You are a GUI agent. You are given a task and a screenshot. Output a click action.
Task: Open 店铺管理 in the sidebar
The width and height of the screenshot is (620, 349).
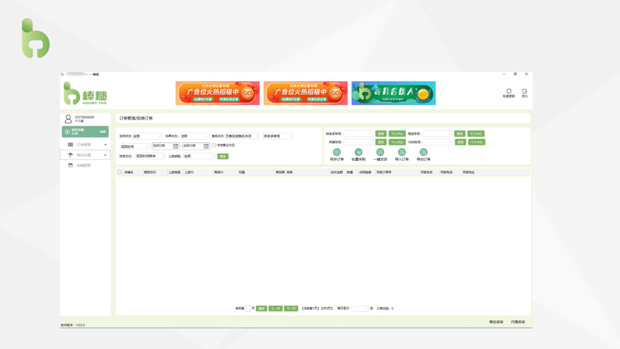[83, 165]
